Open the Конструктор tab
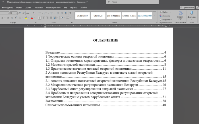The height and width of the screenshot is (124, 199). click(7, 7)
